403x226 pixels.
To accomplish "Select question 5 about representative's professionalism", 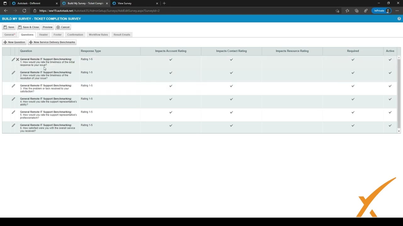I will (x=48, y=115).
